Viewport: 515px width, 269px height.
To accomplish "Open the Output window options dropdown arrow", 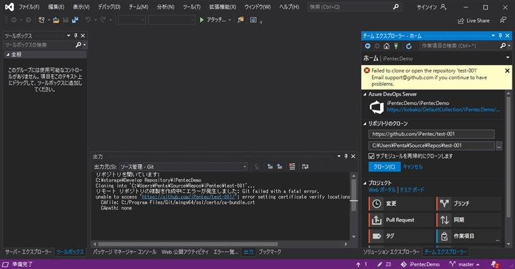I will pos(339,157).
